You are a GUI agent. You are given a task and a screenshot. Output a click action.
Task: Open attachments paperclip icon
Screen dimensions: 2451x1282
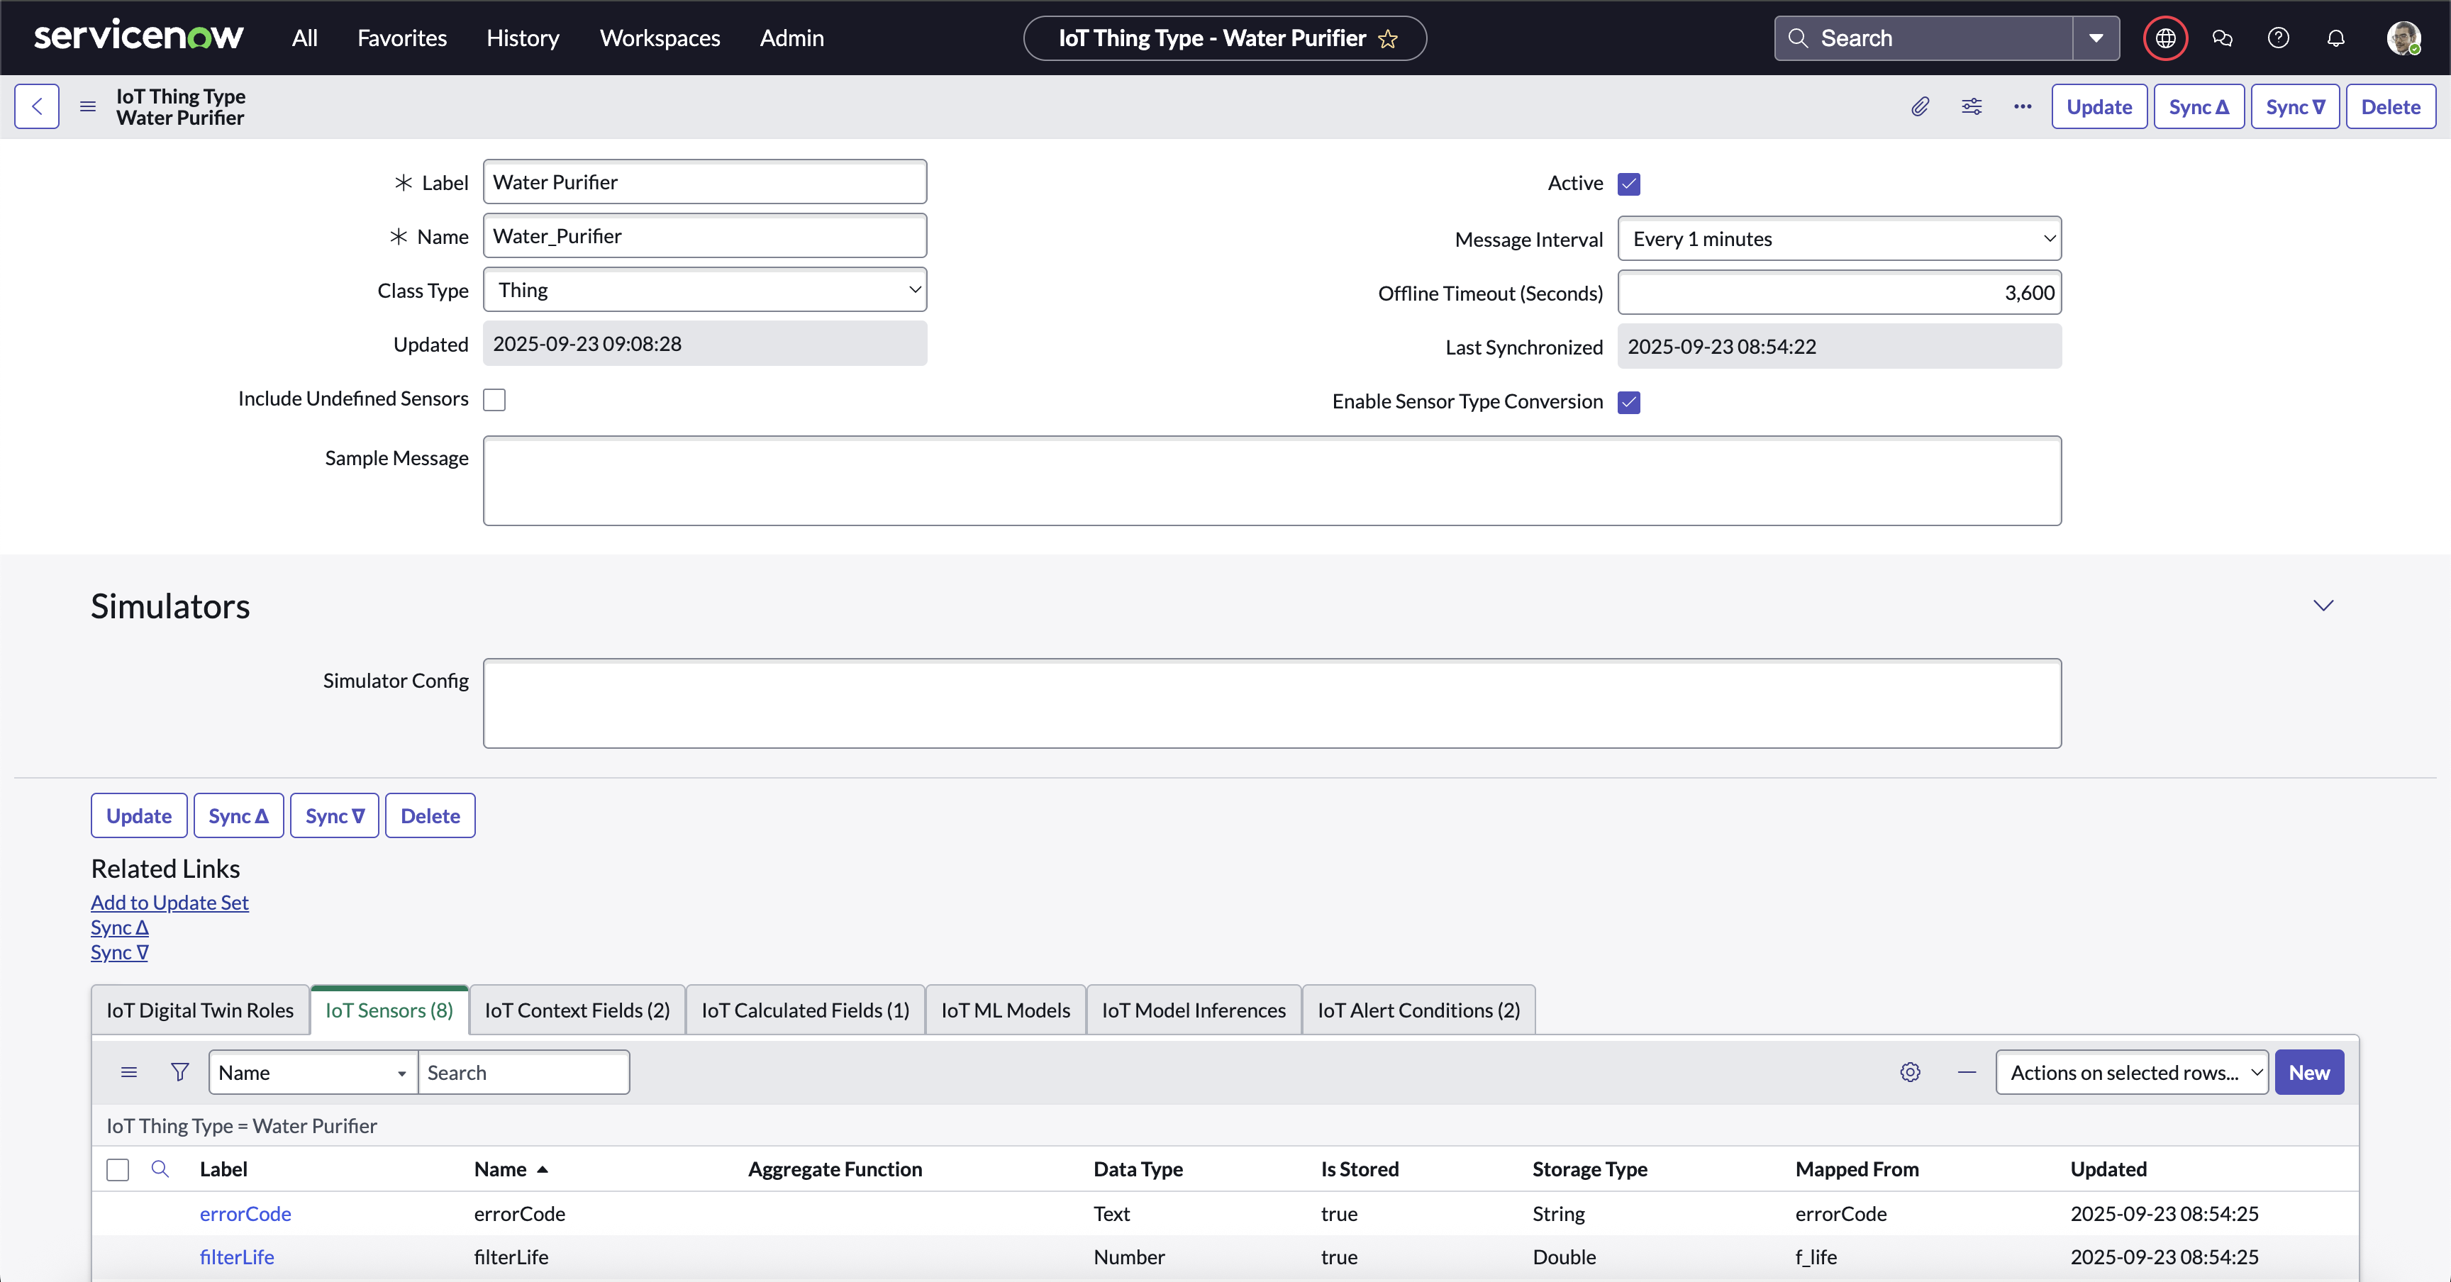1920,106
